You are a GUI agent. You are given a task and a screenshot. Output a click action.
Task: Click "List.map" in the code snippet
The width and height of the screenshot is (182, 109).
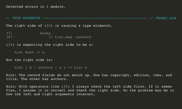pos(64,37)
